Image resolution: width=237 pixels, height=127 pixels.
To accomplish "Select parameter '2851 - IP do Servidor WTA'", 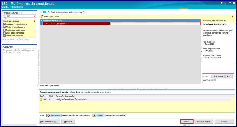I will (76, 24).
